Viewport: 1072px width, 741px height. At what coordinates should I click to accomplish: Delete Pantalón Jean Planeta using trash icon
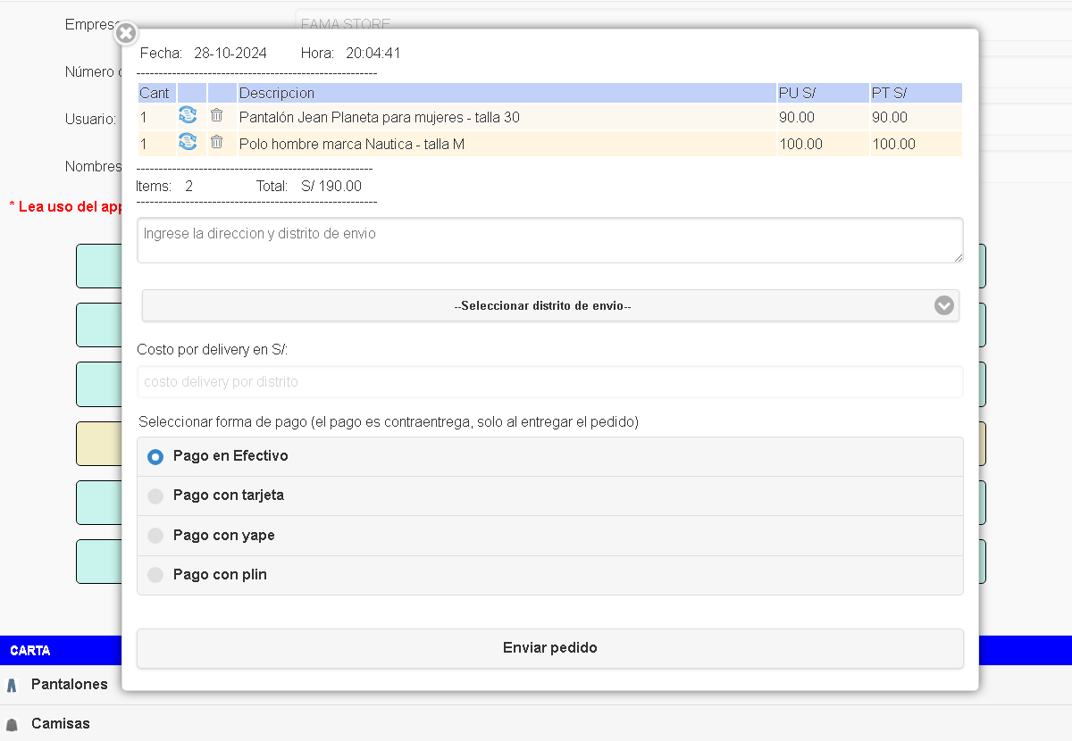[x=216, y=115]
